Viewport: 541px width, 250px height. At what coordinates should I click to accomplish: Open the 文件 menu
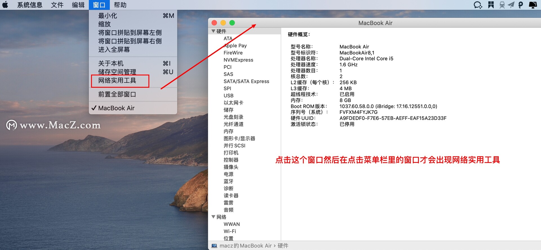coord(57,5)
